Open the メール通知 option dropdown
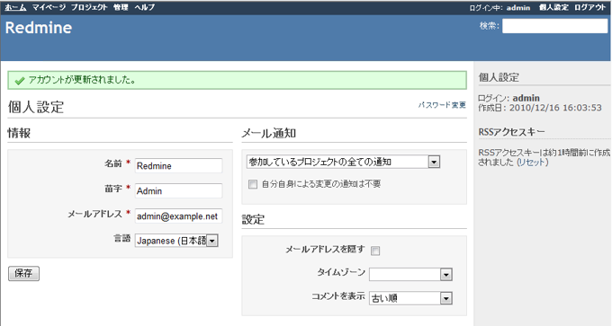612x326 pixels. pyautogui.click(x=343, y=162)
